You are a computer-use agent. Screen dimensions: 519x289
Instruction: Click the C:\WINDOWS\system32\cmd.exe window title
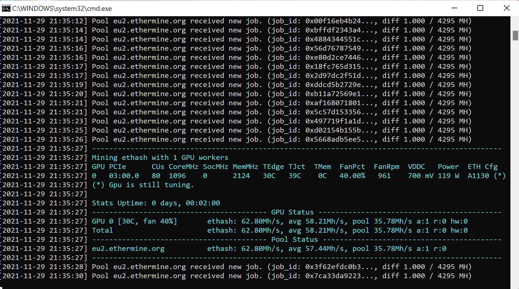[x=62, y=9]
